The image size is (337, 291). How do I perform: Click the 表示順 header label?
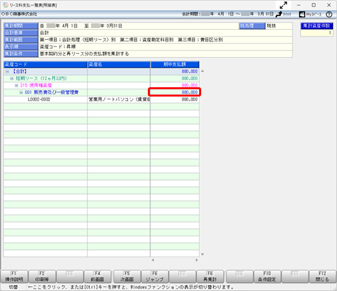pyautogui.click(x=21, y=47)
